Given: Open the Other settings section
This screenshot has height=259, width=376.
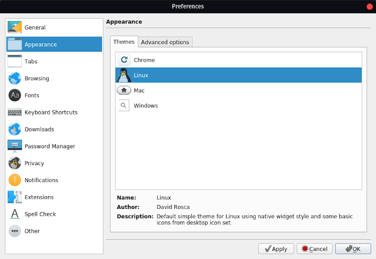Looking at the screenshot, I should pos(32,231).
